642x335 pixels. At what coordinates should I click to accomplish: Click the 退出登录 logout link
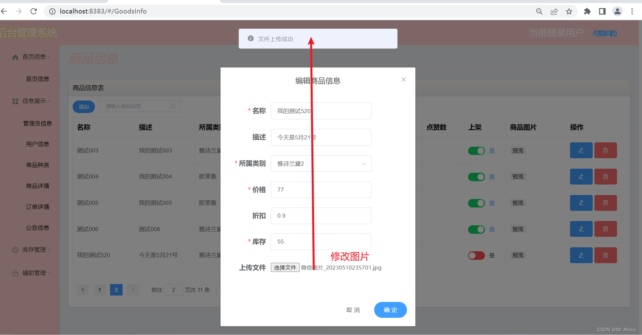point(605,33)
